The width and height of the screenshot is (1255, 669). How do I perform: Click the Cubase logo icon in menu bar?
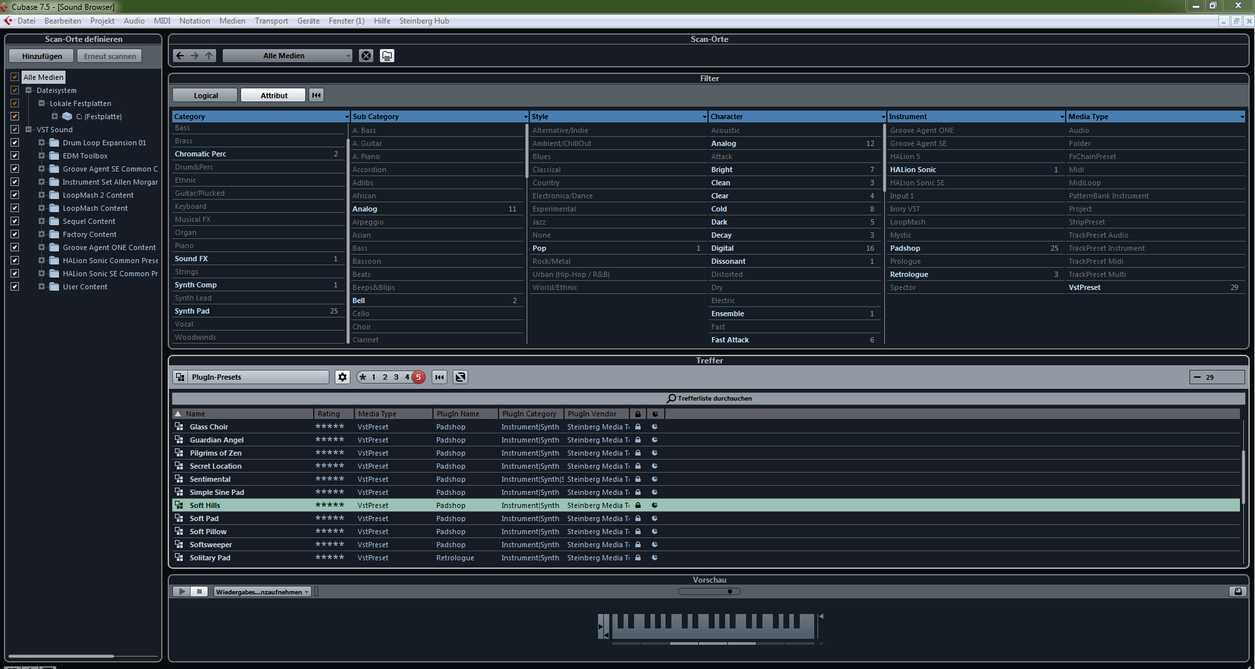pos(9,21)
